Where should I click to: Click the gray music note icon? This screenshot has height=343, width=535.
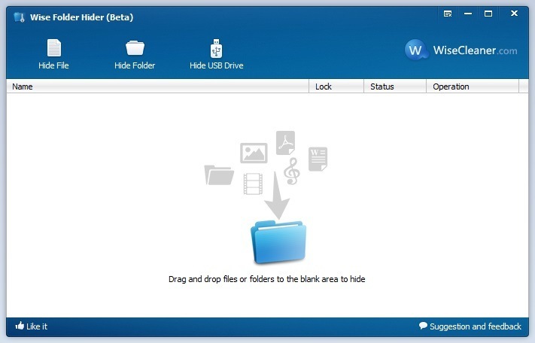click(292, 171)
